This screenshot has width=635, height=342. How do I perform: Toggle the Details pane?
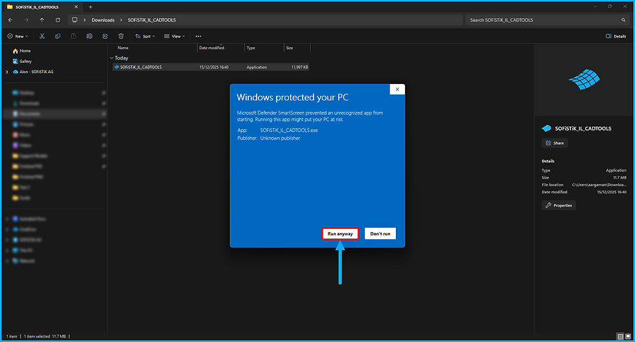[616, 36]
